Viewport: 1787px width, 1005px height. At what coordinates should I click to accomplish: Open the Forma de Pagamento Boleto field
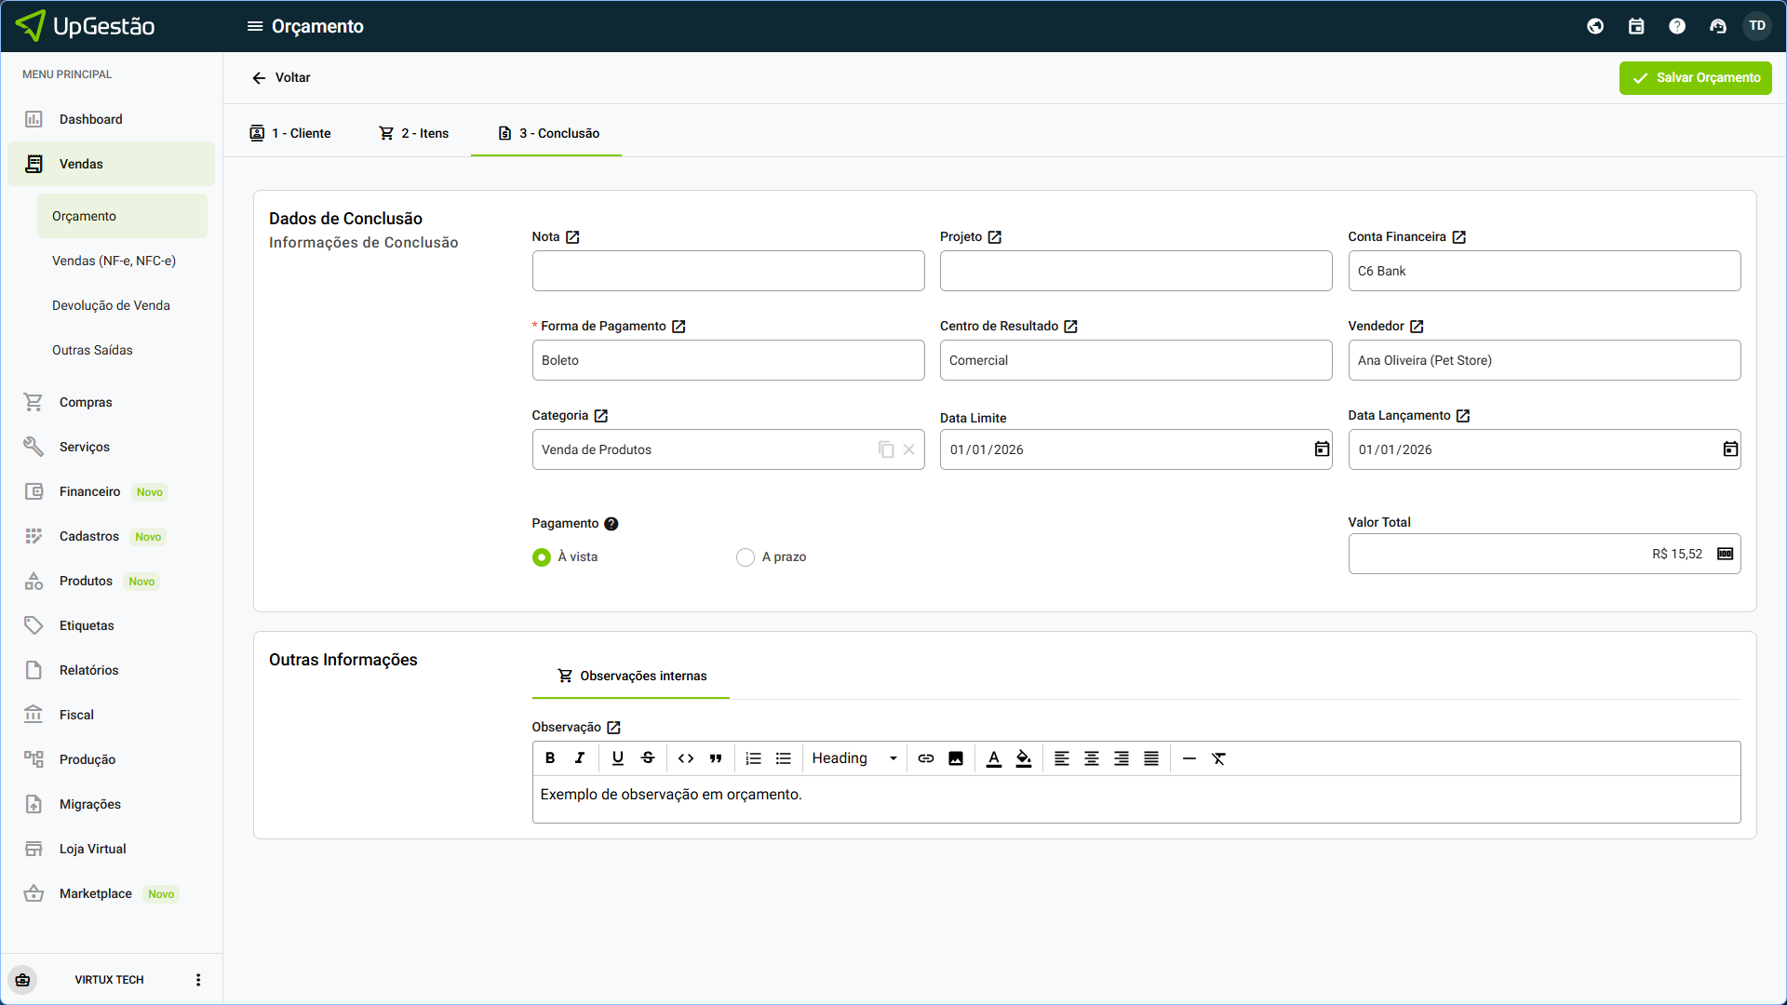(728, 360)
